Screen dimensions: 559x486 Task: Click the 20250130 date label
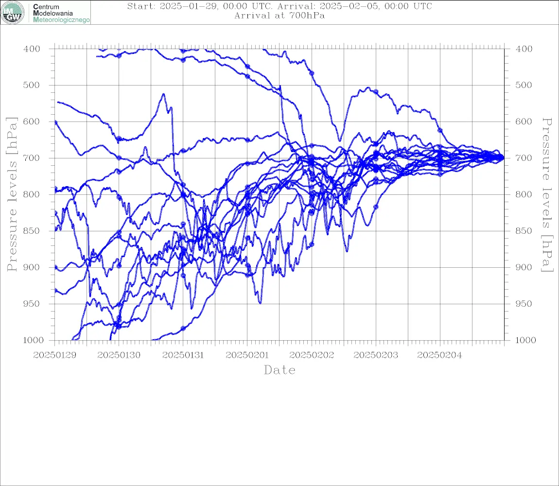(119, 355)
